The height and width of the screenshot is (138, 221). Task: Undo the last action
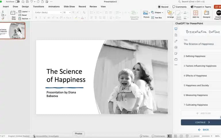point(32,2)
